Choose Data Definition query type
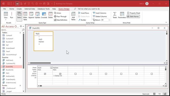Viewport: 170px width, 96px height. click(61, 20)
